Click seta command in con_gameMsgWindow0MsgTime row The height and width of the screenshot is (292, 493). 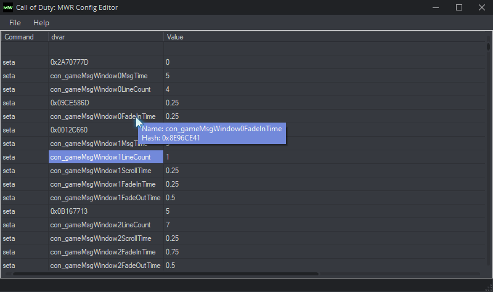[25, 76]
